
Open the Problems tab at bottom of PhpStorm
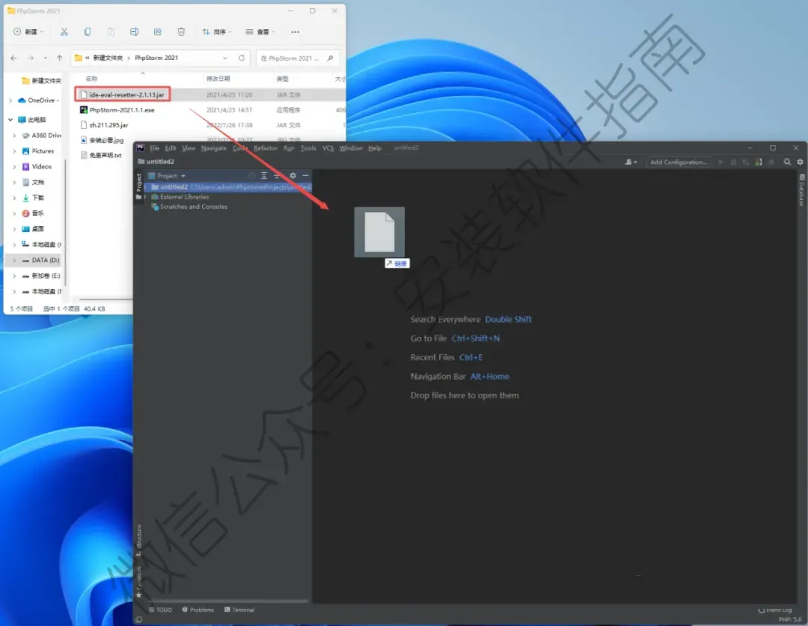(x=198, y=610)
